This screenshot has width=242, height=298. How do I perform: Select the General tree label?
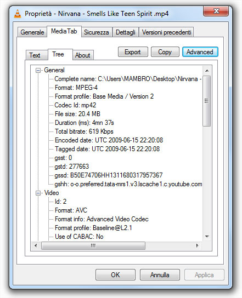pyautogui.click(x=54, y=70)
